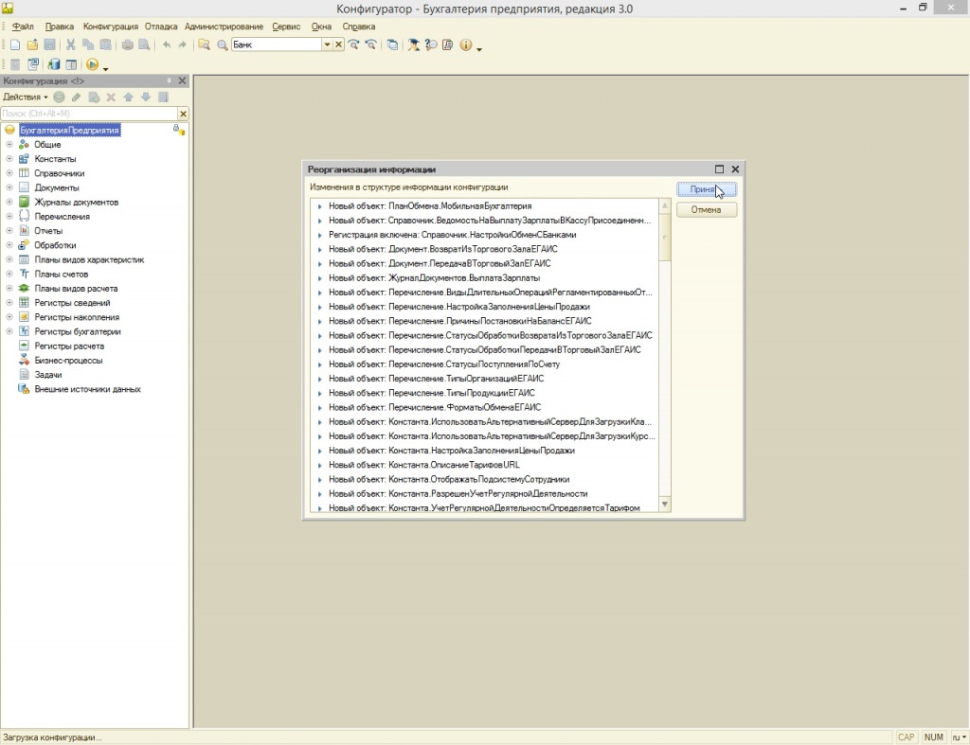Screen dimensions: 970x745
Task: Select the Внешние источники данных item
Action: [88, 389]
